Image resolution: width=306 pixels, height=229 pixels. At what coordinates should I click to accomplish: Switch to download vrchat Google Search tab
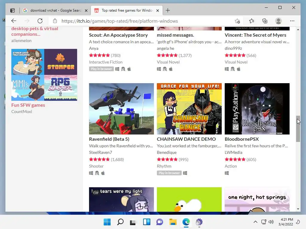click(55, 10)
